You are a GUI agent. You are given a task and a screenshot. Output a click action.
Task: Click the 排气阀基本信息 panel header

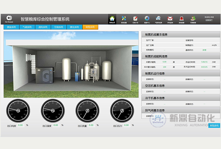[x=181, y=110]
